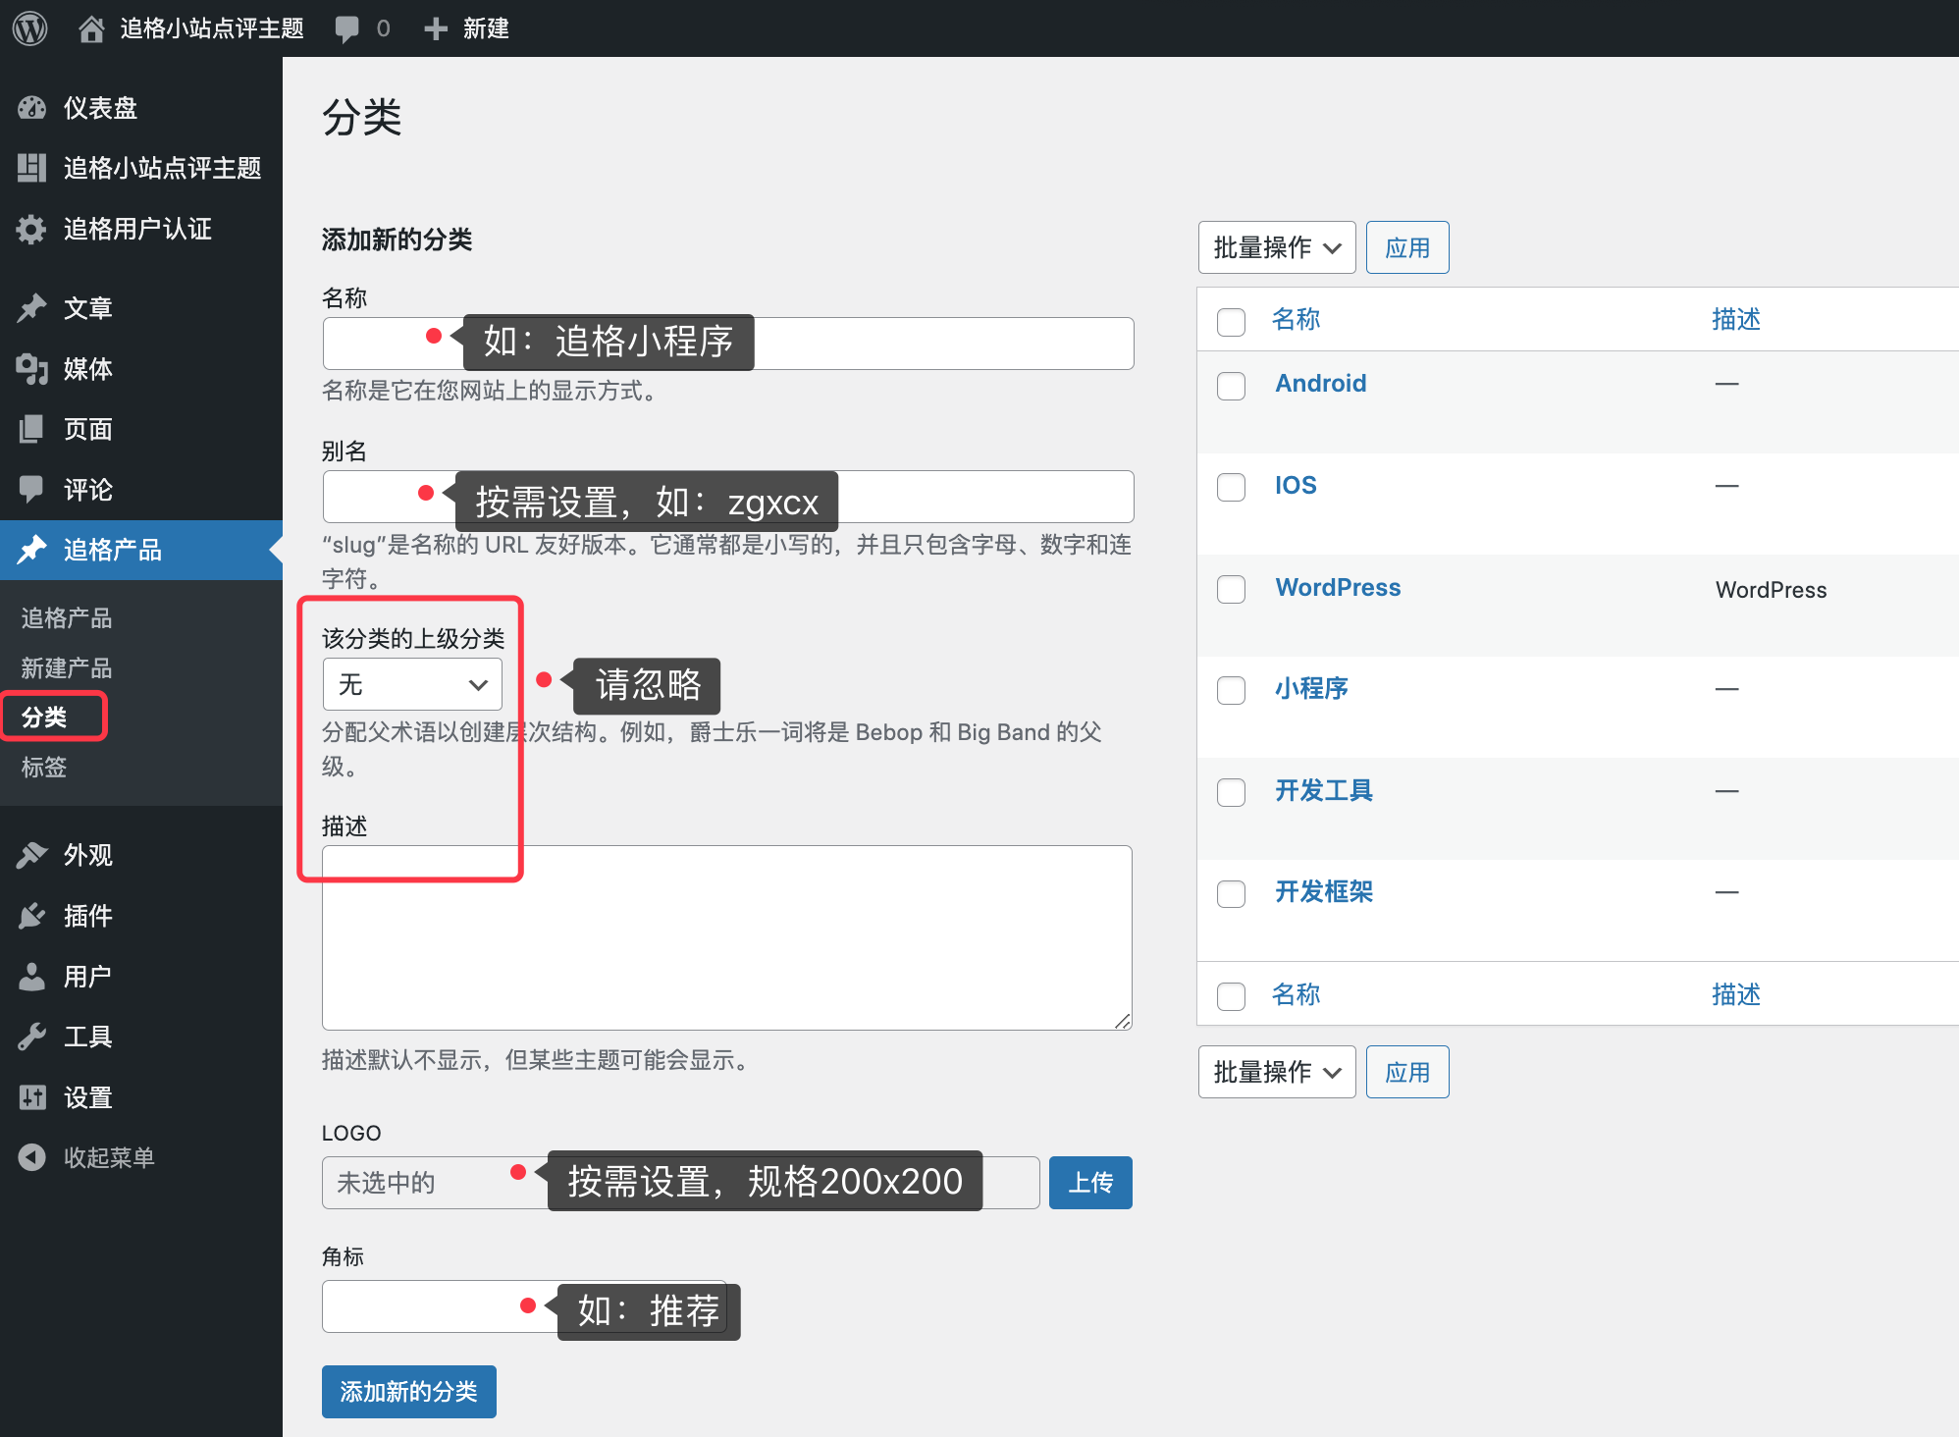Open the 设置 settings icon
Viewport: 1959px width, 1437px height.
pyautogui.click(x=31, y=1097)
